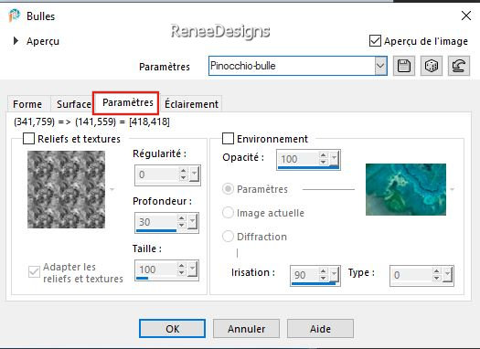Toggle Aperçu de l'image checkbox
Viewport: 480px width, 349px height.
pyautogui.click(x=375, y=41)
